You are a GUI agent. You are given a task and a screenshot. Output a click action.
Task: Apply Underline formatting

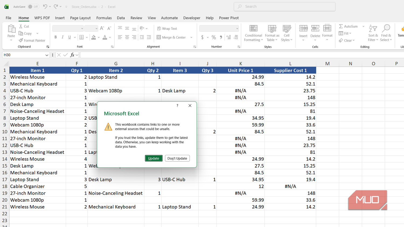pyautogui.click(x=69, y=37)
